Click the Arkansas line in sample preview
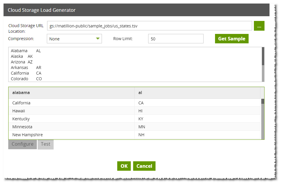Viewport: 281px width, 184px height. (26, 68)
